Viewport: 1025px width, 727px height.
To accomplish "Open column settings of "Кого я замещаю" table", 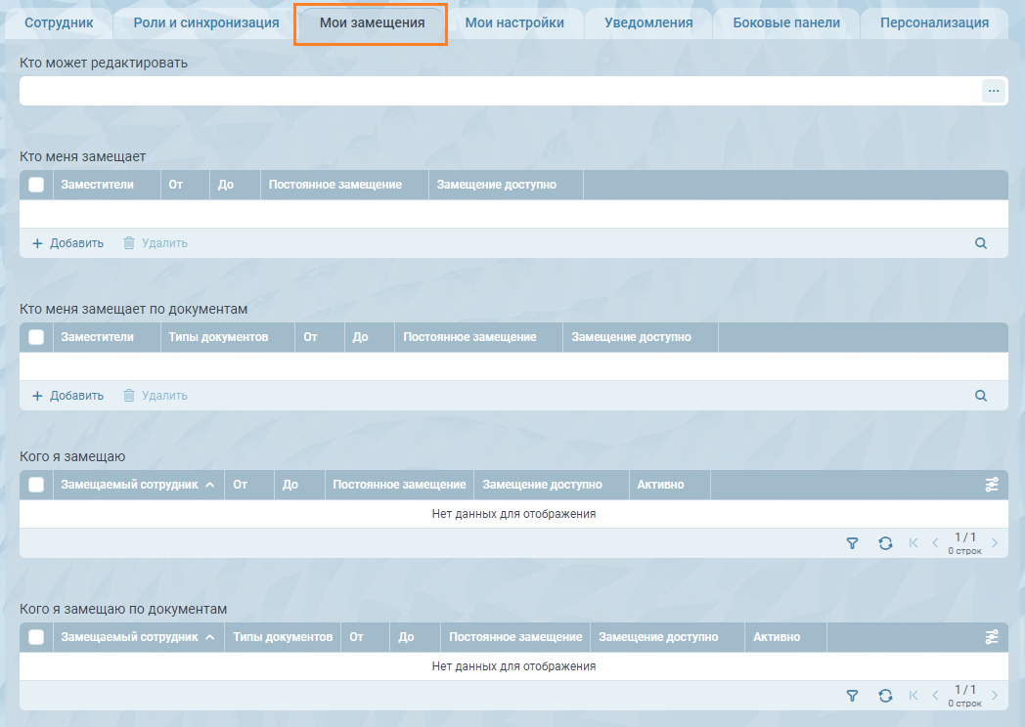I will [x=992, y=485].
